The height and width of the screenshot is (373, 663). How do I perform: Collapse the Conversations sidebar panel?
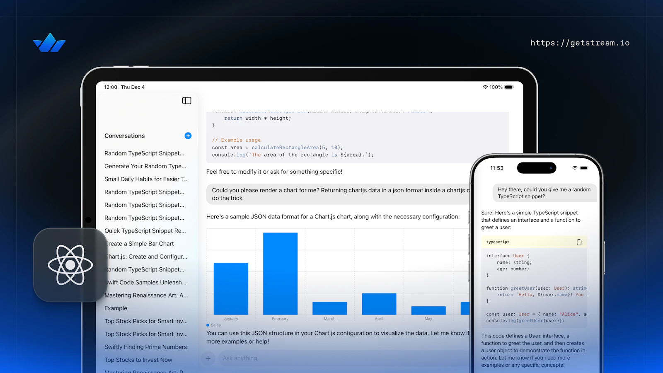click(186, 100)
